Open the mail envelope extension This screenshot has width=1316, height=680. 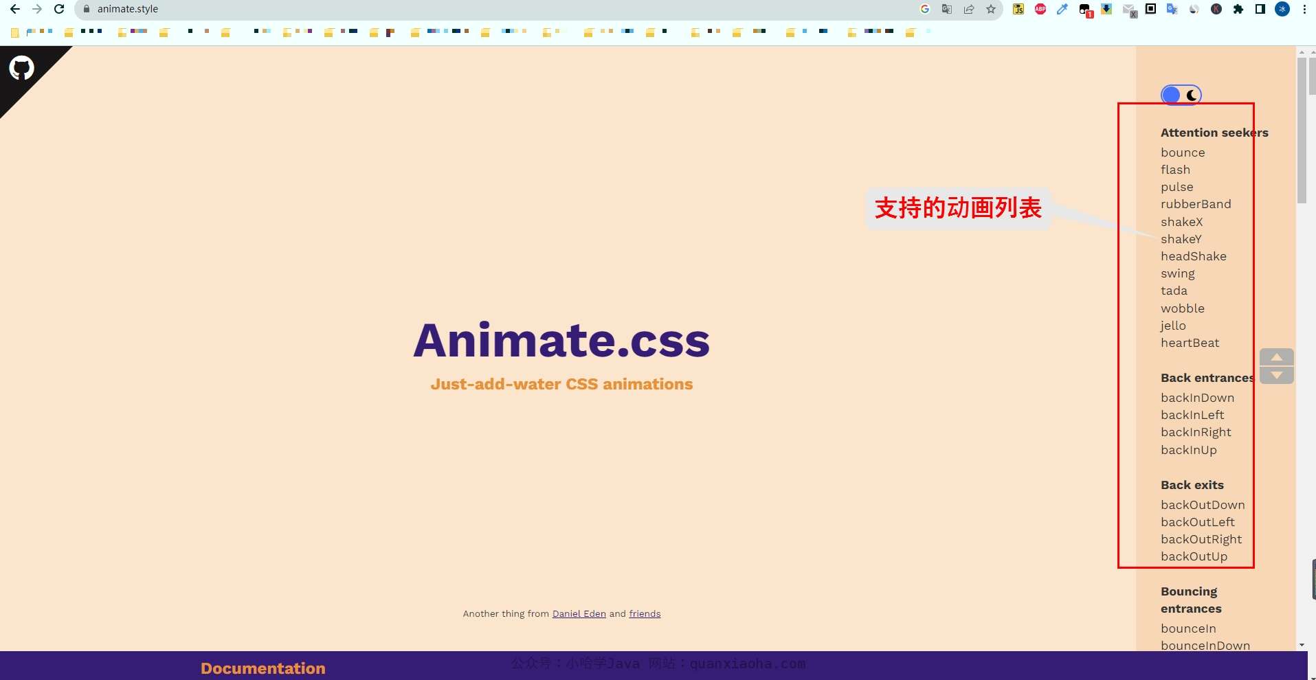coord(1130,10)
